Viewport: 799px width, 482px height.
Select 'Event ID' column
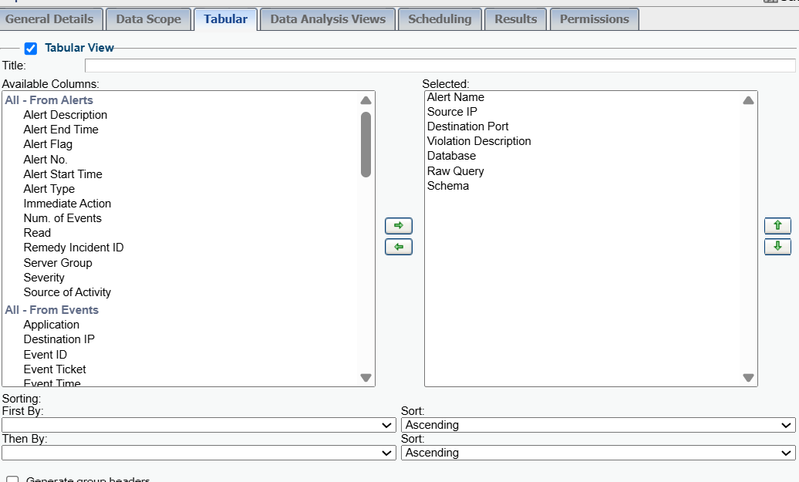tap(46, 355)
